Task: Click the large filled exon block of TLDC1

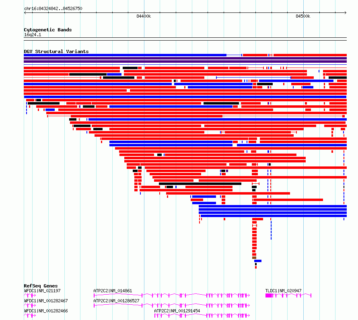Action: (x=269, y=295)
